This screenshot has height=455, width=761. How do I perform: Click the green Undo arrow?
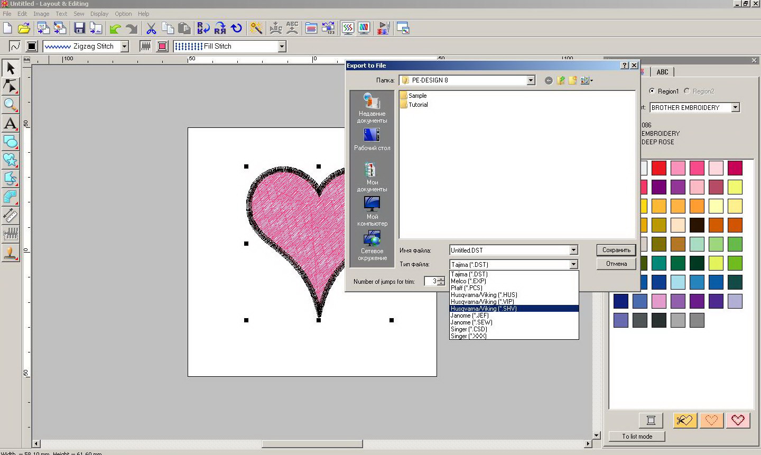pyautogui.click(x=115, y=29)
